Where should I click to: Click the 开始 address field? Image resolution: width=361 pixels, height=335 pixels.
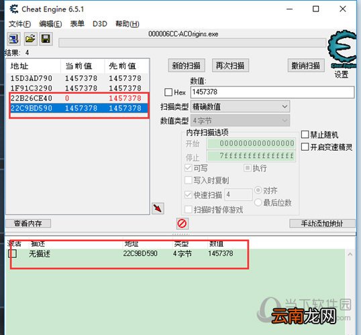(251, 143)
